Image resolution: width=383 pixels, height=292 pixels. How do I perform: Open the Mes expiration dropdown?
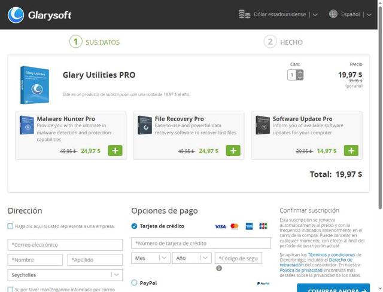point(151,258)
